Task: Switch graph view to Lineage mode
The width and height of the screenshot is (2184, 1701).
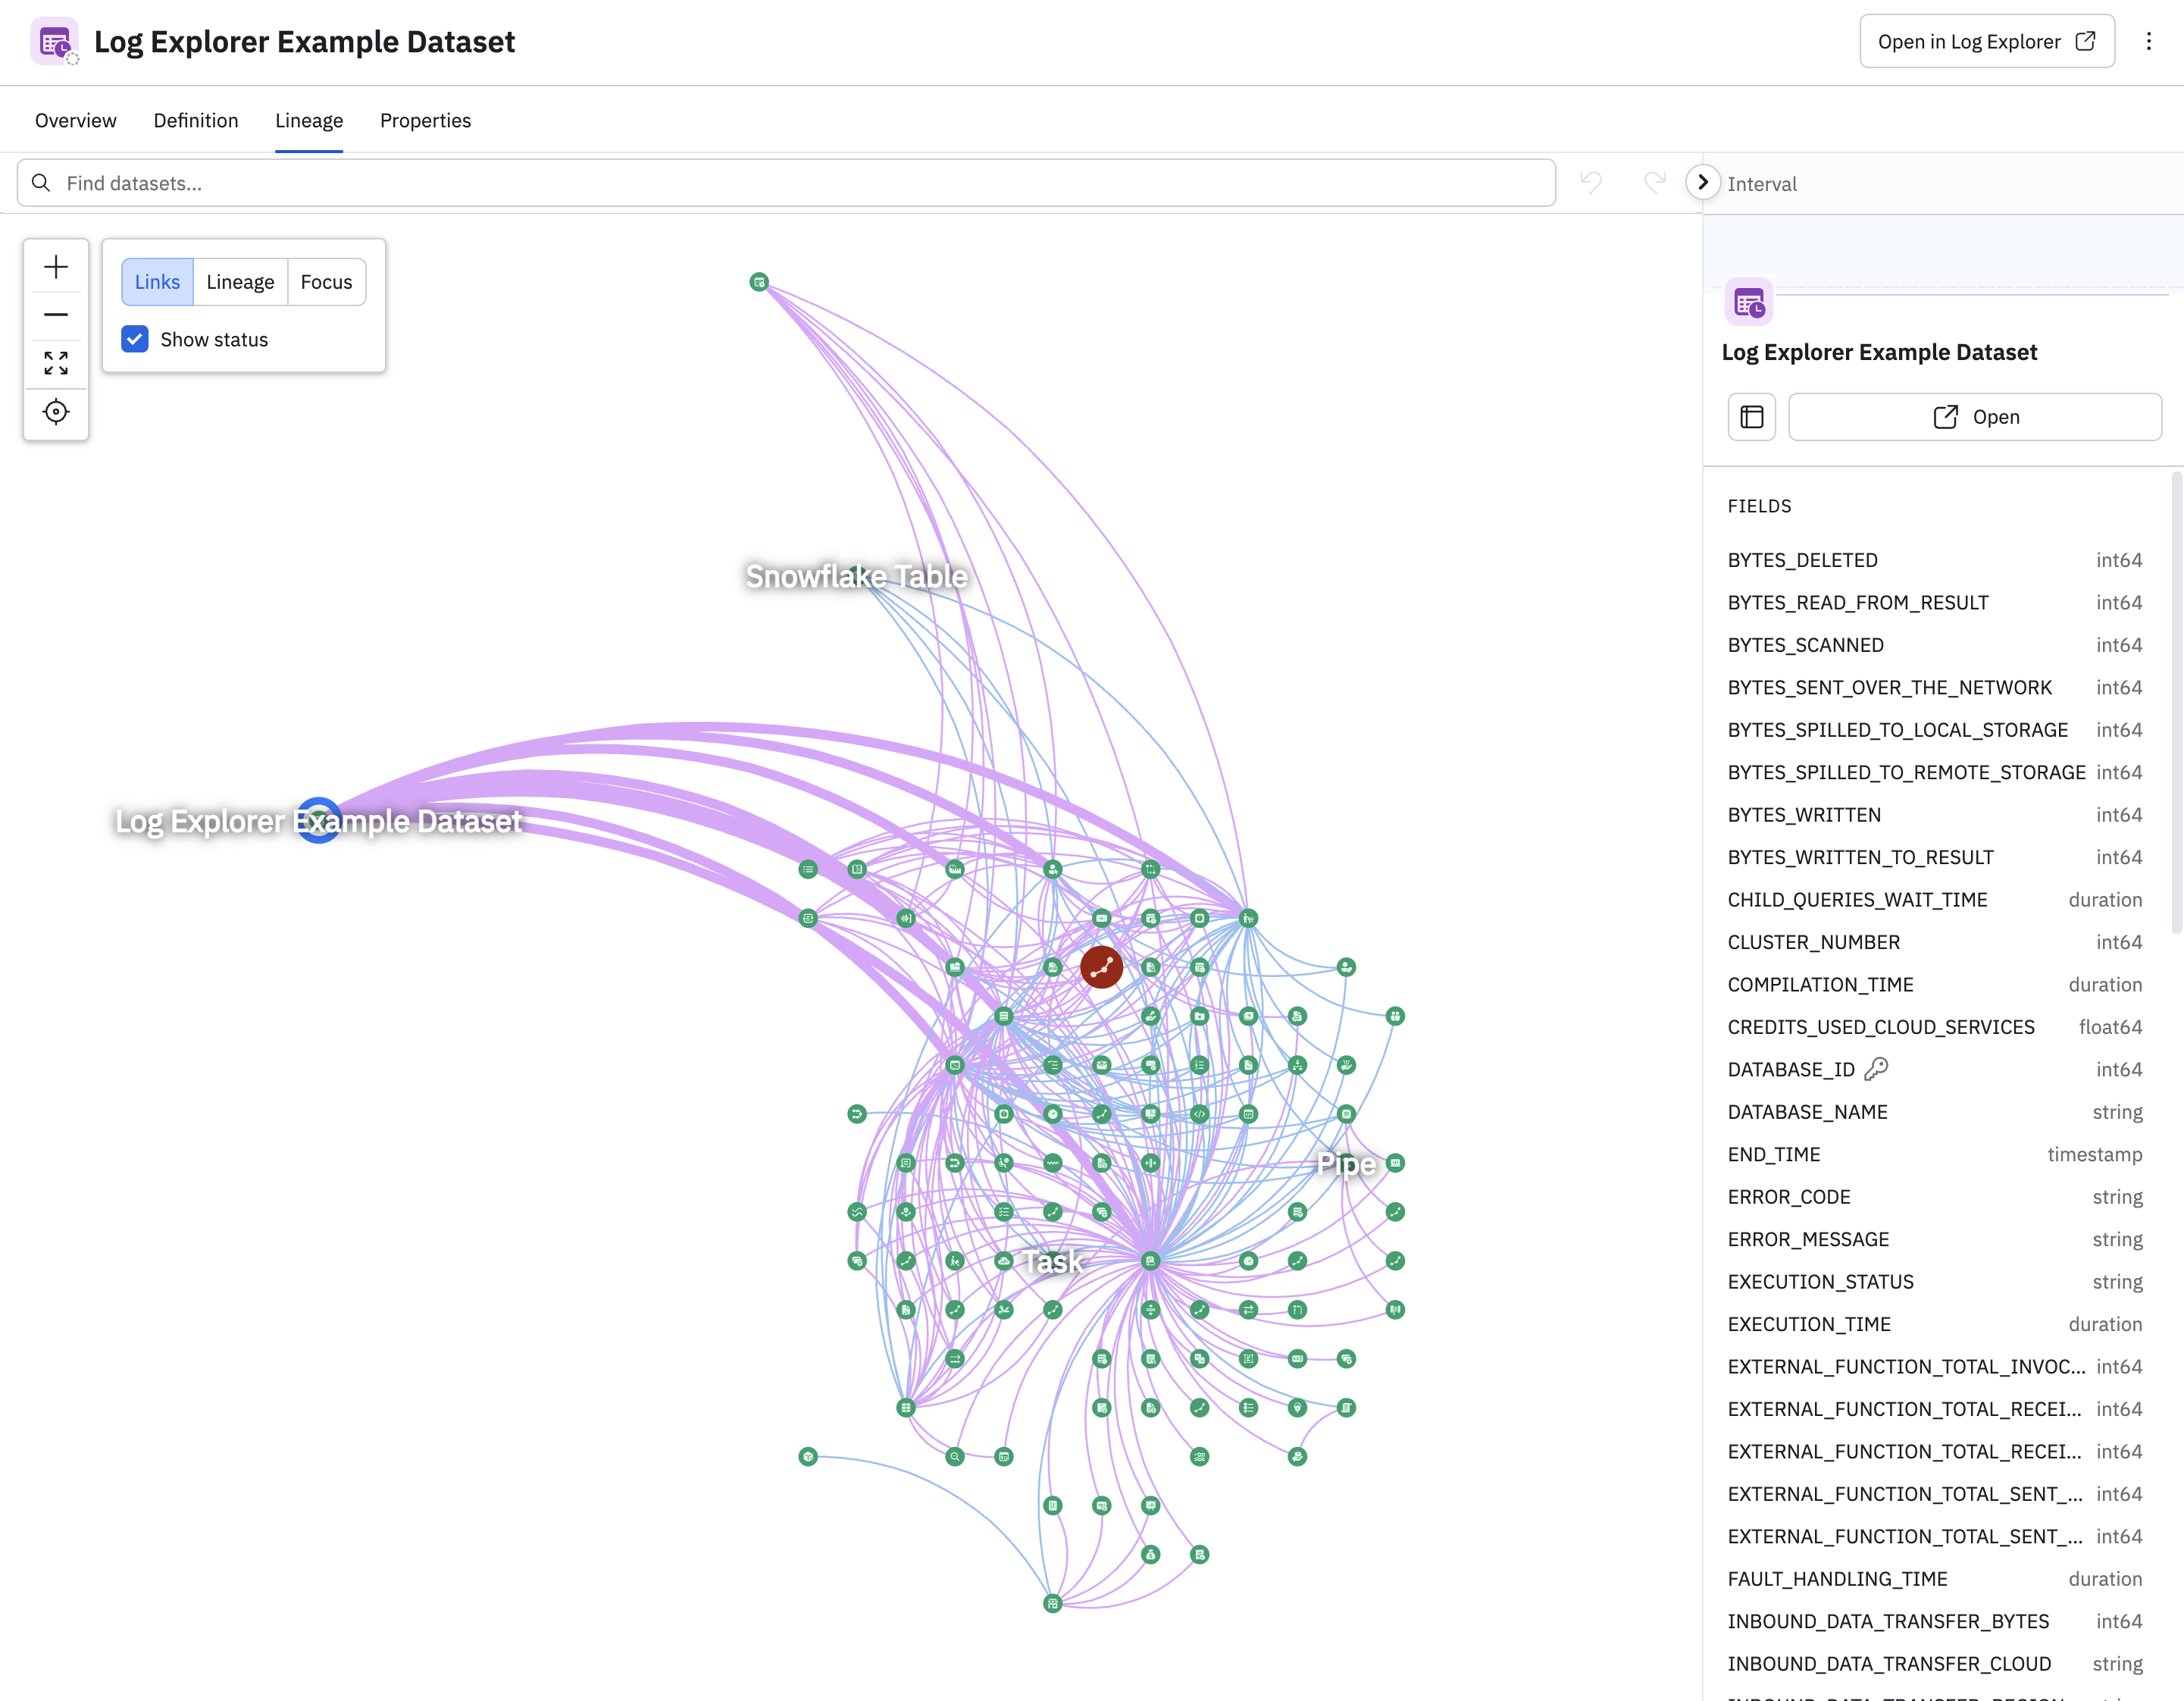Action: (x=240, y=281)
